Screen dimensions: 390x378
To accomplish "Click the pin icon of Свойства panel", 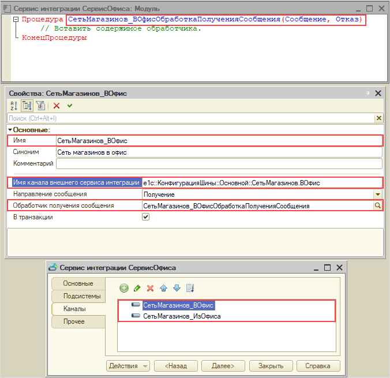I will pyautogui.click(x=368, y=93).
